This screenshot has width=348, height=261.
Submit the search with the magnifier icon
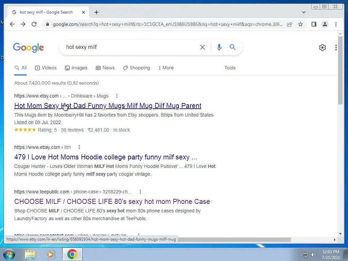pos(232,47)
